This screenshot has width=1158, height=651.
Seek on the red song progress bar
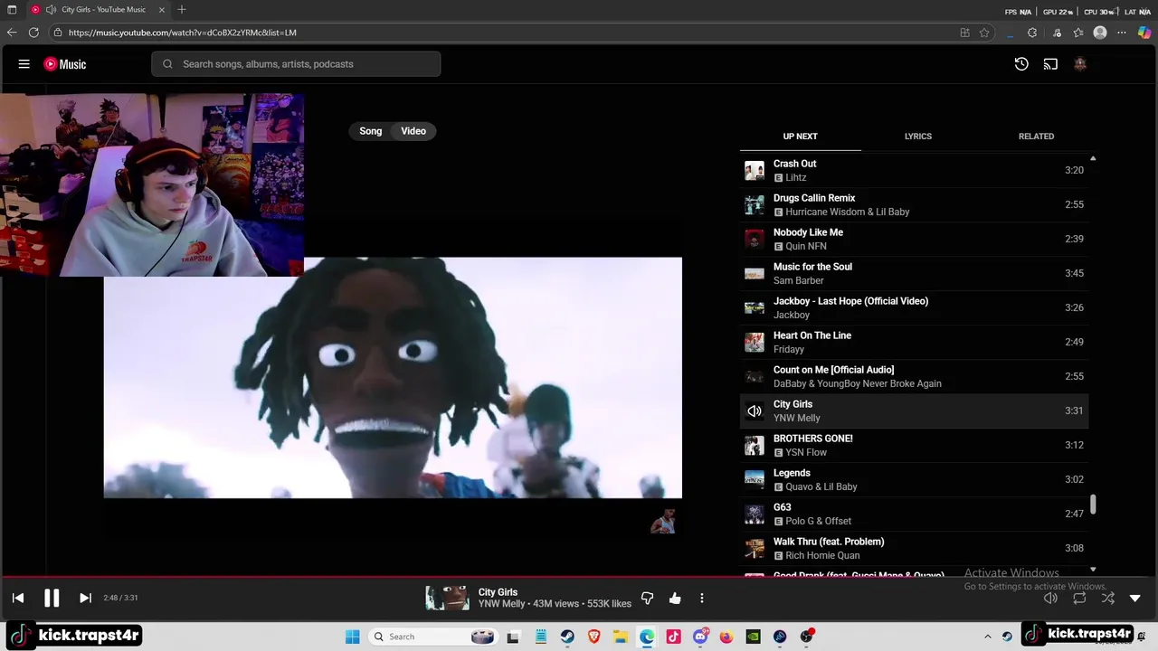pos(579,576)
